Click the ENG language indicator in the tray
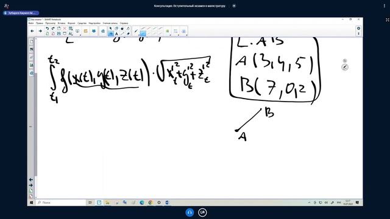Viewport: 390px width, 219px height. tap(339, 203)
